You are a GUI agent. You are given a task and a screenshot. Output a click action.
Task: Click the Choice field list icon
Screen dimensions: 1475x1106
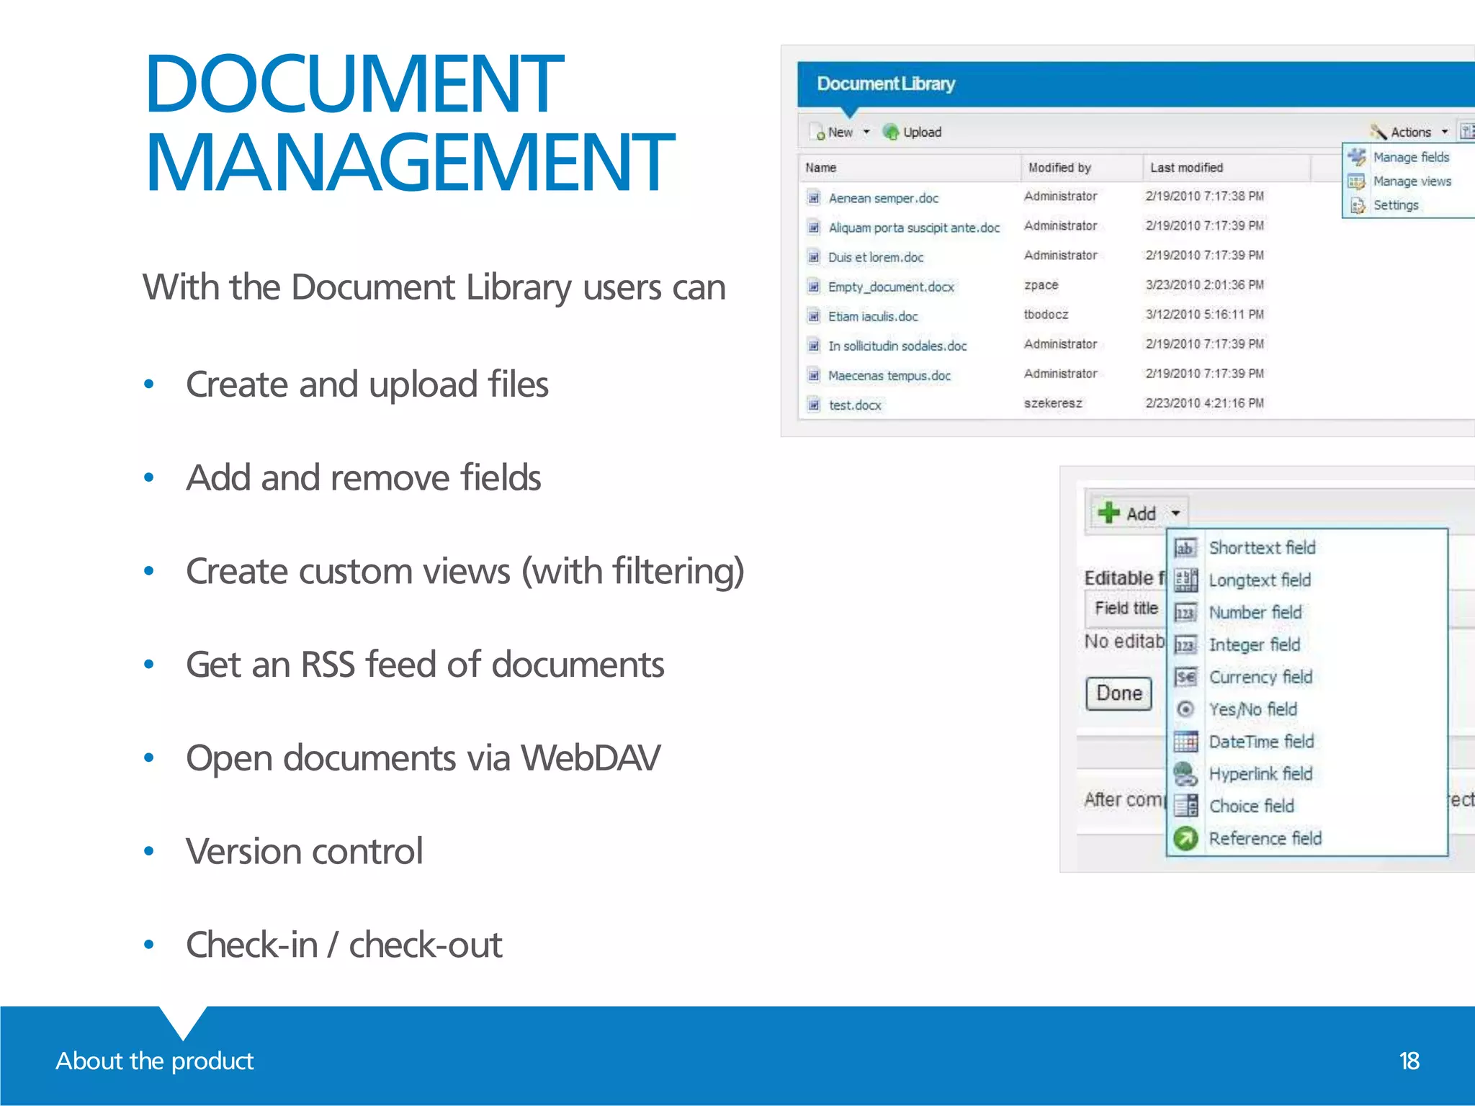(x=1185, y=806)
